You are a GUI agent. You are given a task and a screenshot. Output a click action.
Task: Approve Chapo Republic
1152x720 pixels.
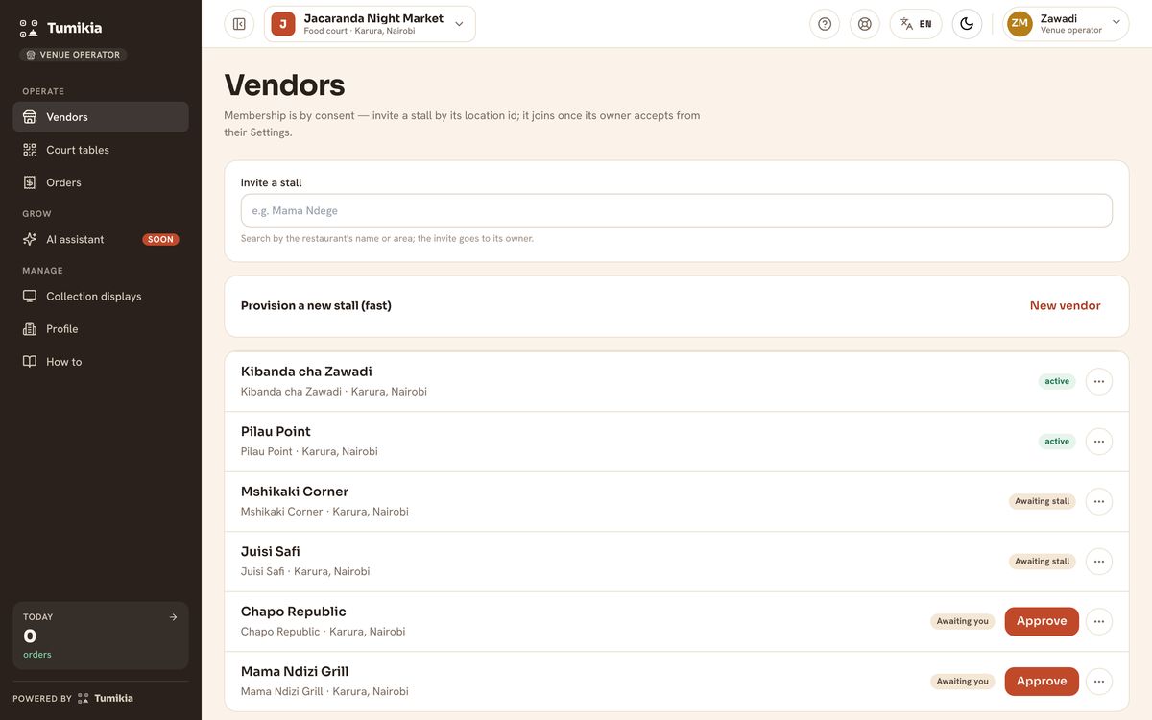(1042, 621)
